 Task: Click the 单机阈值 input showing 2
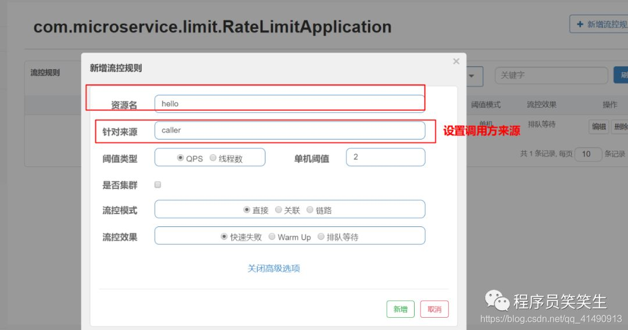coord(386,157)
